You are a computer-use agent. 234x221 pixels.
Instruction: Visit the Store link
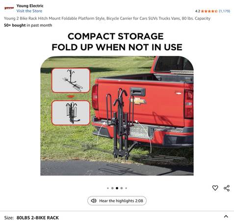coord(29,11)
